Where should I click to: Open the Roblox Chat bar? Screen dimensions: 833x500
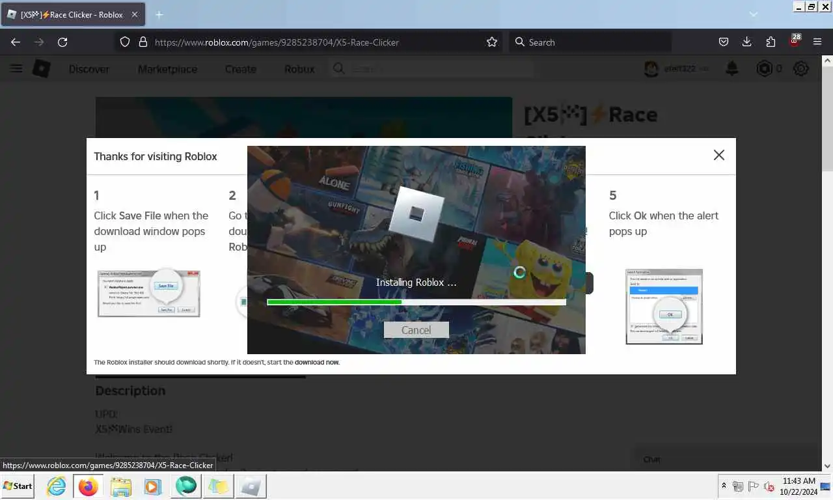(x=726, y=459)
